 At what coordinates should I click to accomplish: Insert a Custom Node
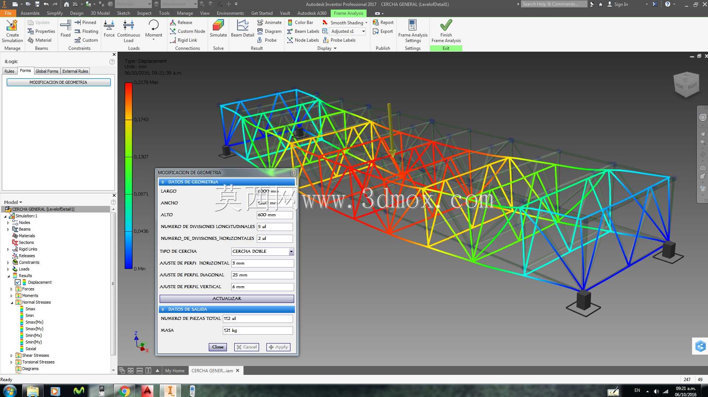pos(187,31)
